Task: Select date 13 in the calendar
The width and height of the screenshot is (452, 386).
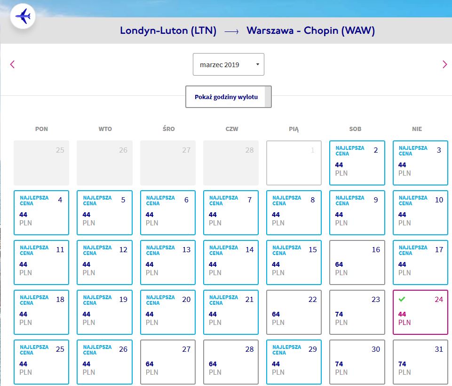Action: pyautogui.click(x=168, y=262)
